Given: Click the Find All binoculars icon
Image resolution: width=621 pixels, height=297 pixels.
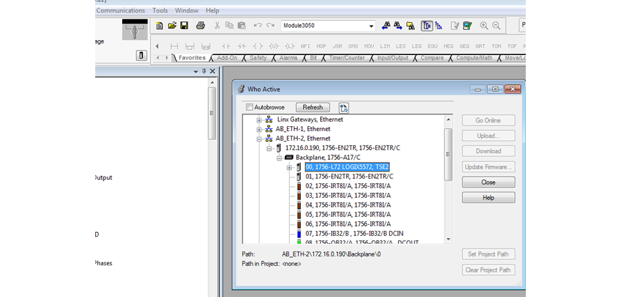Looking at the screenshot, I should (x=411, y=25).
